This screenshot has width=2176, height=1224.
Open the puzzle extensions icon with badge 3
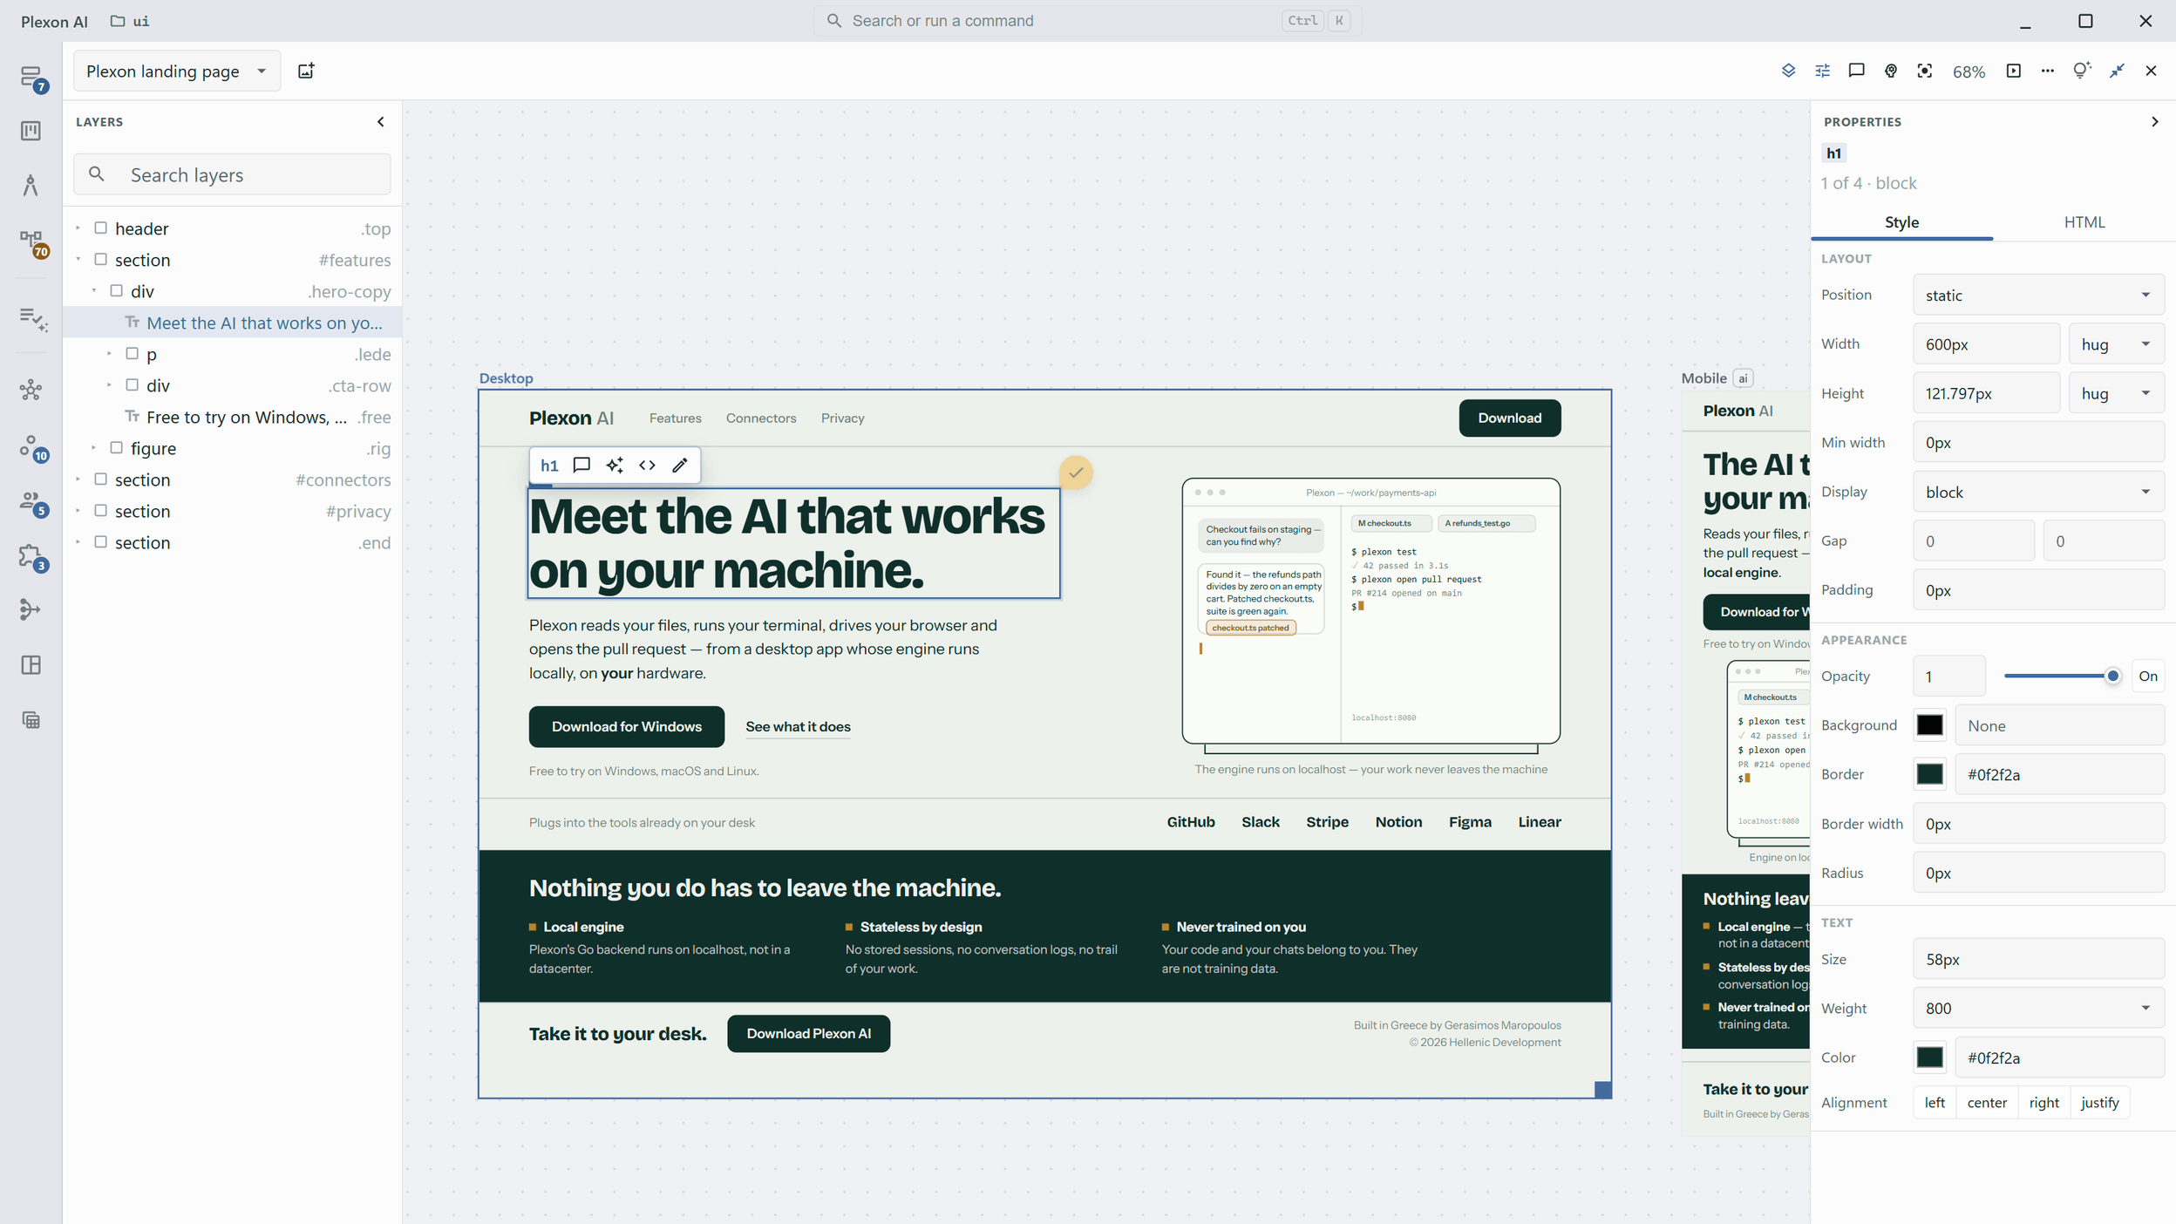pos(31,556)
